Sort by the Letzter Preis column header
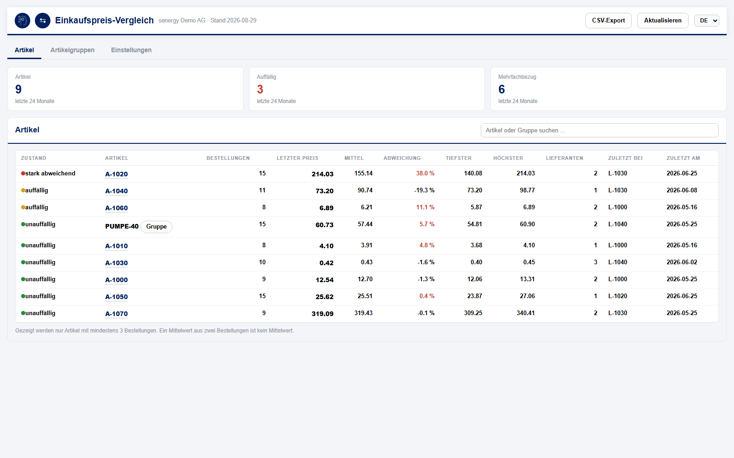 297,158
